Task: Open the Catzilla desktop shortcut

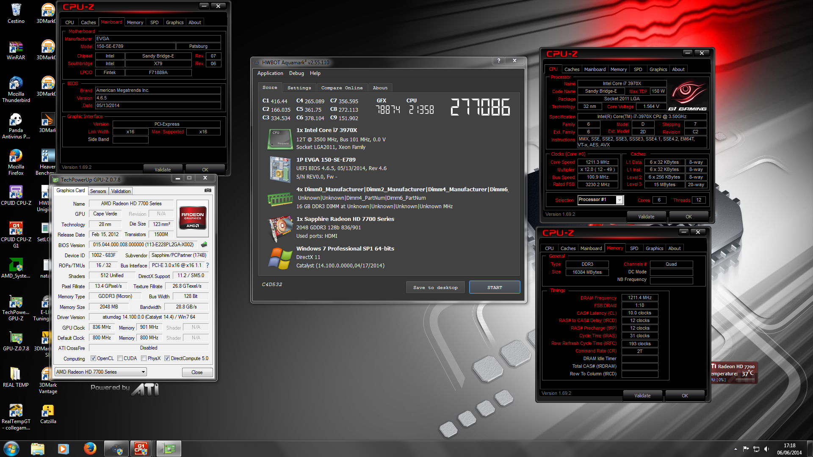Action: 48,413
